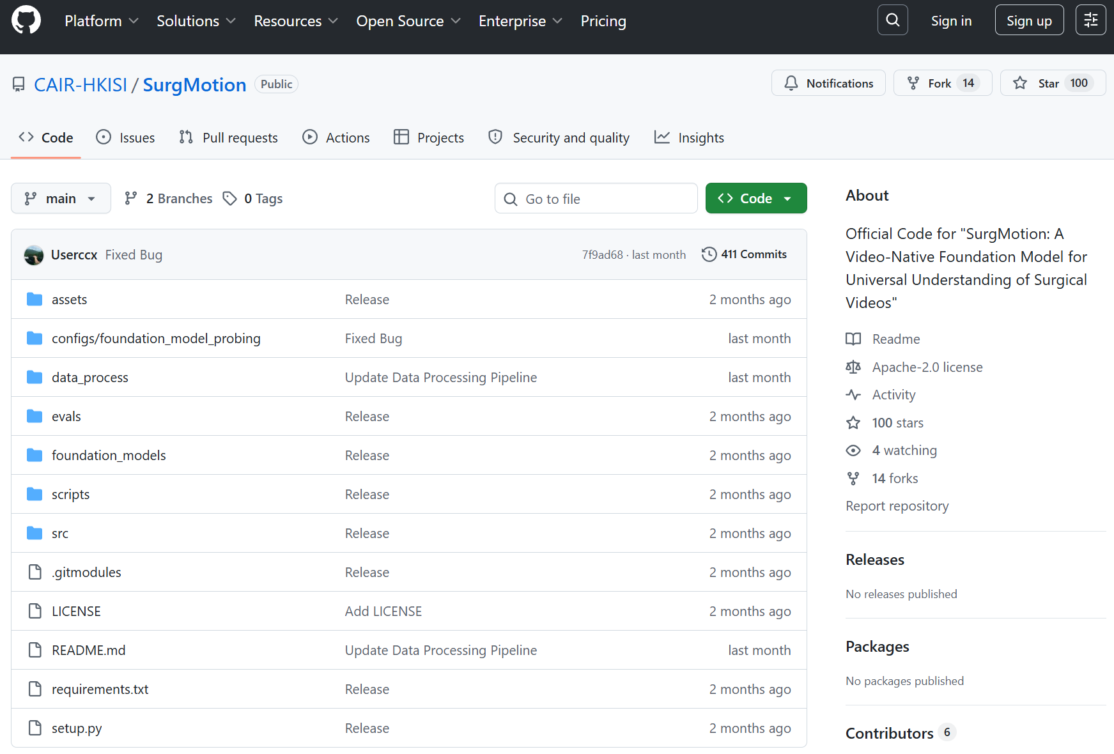The width and height of the screenshot is (1114, 754).
Task: Click the README.md file icon
Action: [35, 650]
